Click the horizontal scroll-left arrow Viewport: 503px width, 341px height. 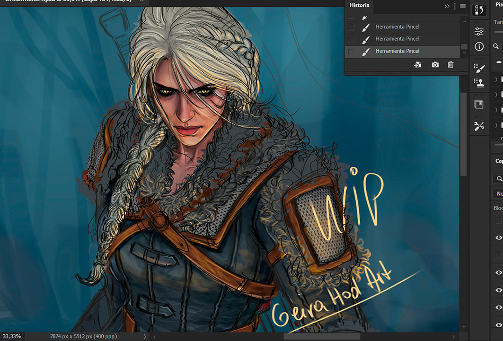point(154,337)
